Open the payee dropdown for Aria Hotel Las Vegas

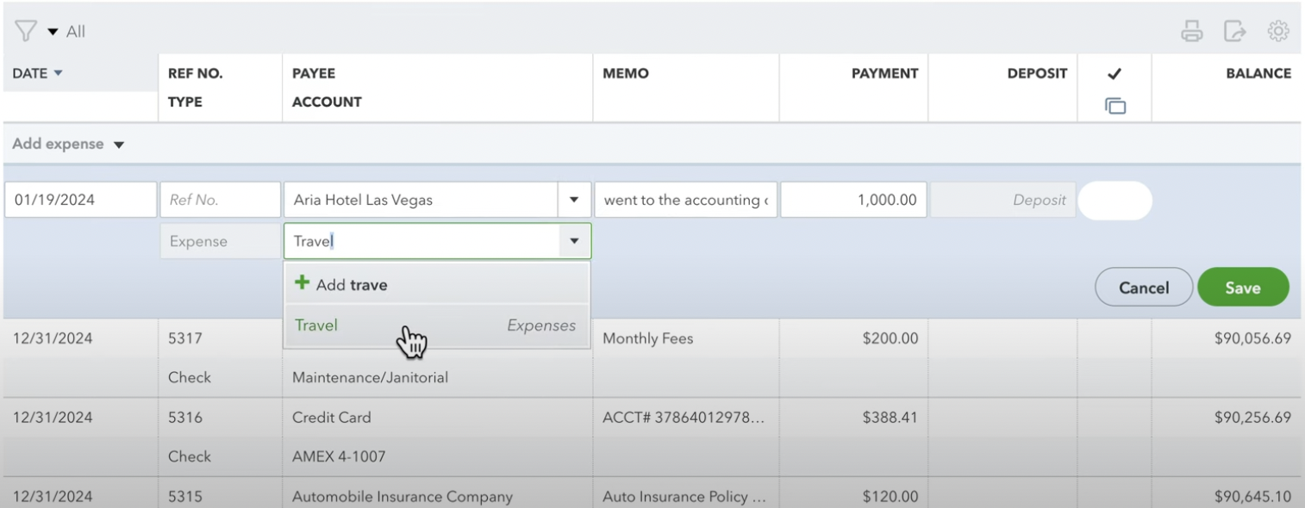pyautogui.click(x=573, y=199)
